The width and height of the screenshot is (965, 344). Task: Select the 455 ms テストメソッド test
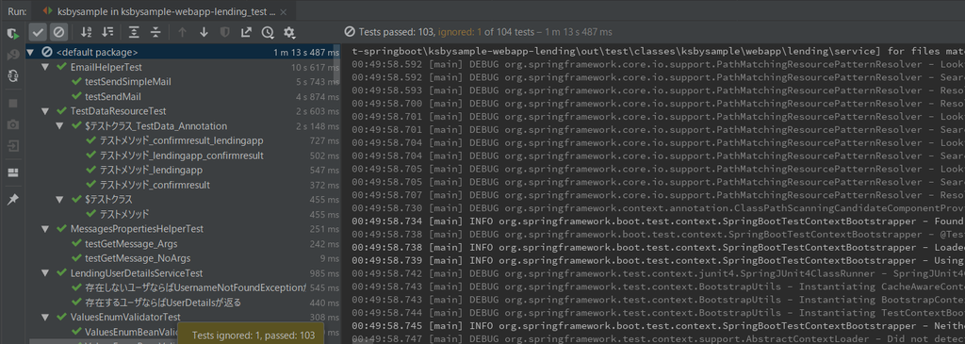pyautogui.click(x=124, y=214)
